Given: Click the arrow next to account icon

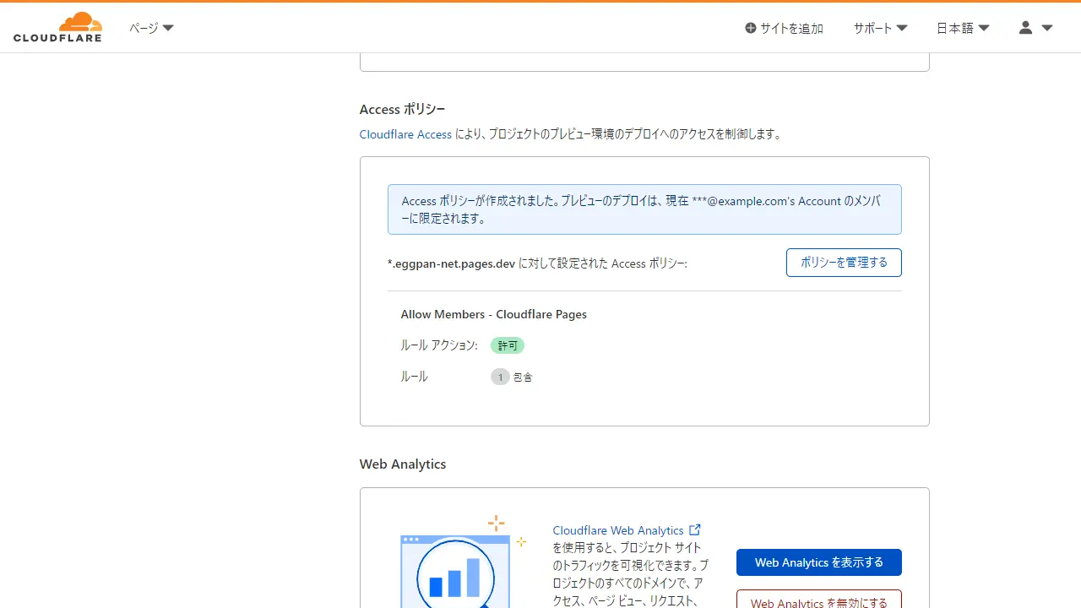Looking at the screenshot, I should coord(1047,28).
